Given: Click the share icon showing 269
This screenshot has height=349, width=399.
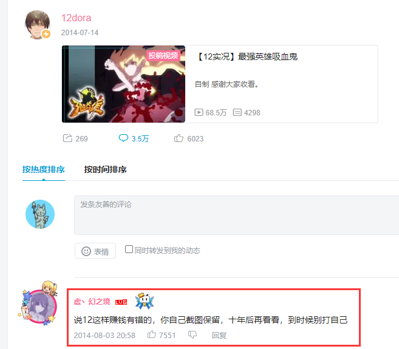Looking at the screenshot, I should coord(67,138).
